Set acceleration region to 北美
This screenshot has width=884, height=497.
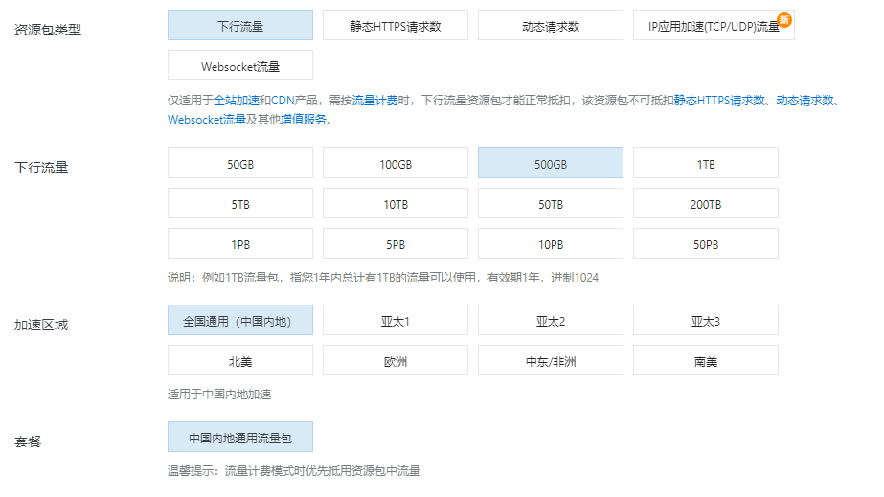tap(239, 361)
